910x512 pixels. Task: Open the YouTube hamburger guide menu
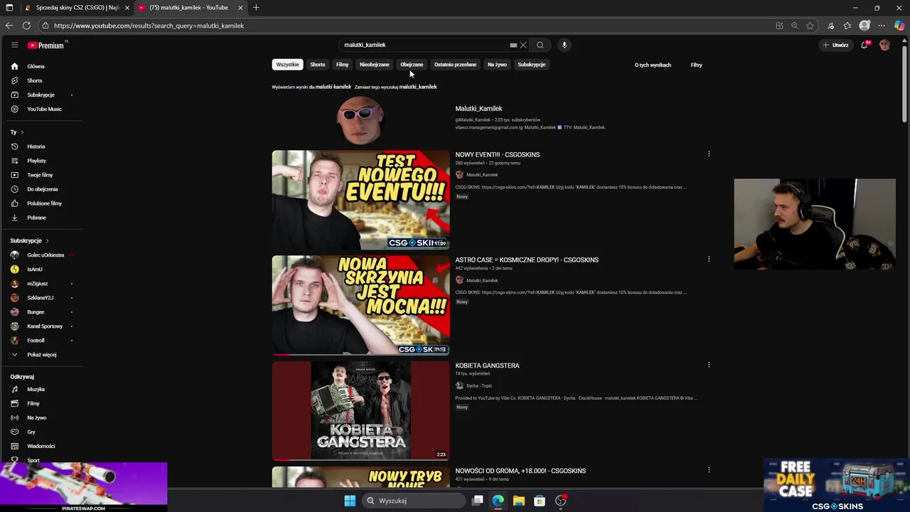14,45
